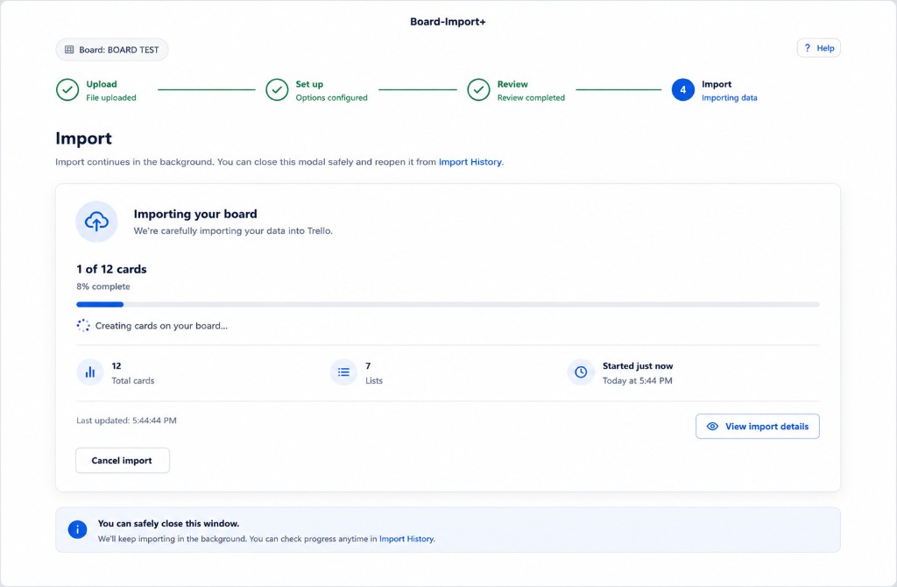The width and height of the screenshot is (897, 587).
Task: Click the "Started just now" text
Action: coord(638,366)
